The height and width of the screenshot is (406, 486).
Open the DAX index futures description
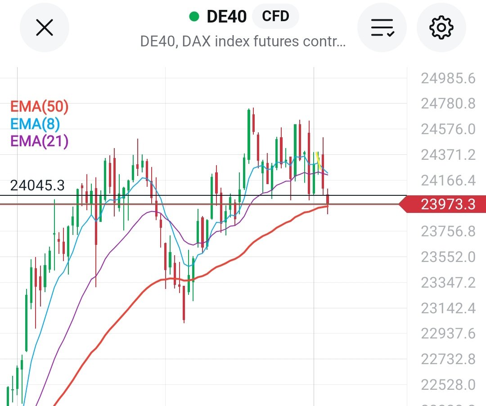tap(243, 41)
